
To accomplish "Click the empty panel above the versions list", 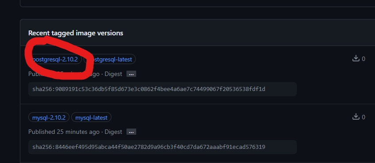I will (x=197, y=3).
